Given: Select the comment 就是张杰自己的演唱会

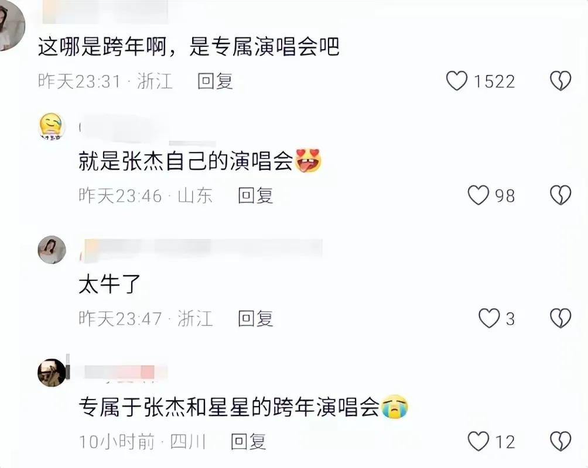Looking at the screenshot, I should tap(186, 161).
